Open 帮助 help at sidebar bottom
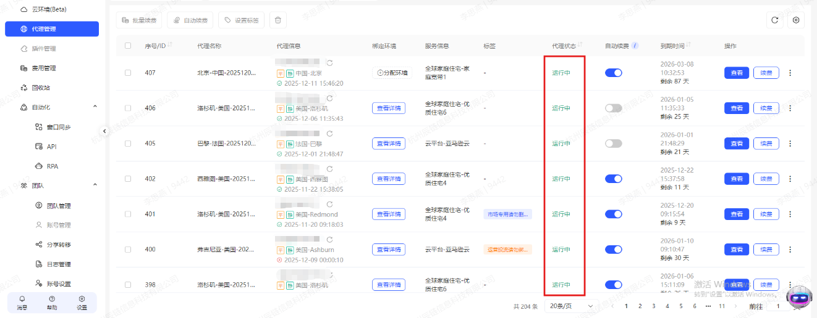 [x=52, y=303]
